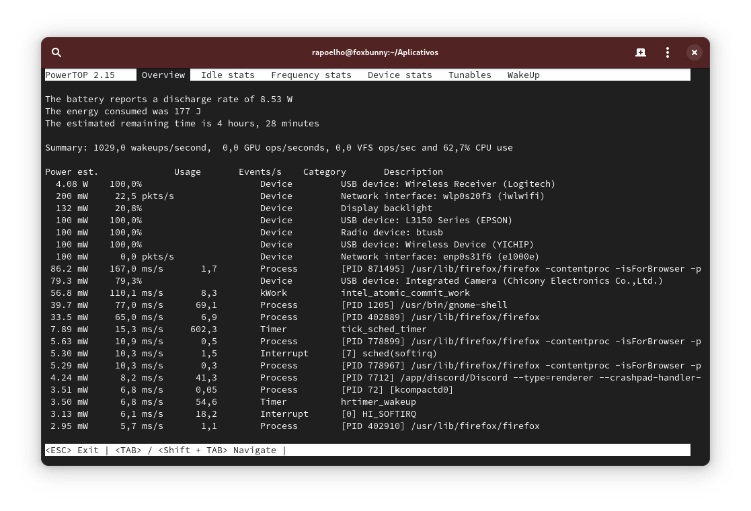Select the sched(softirq) interrupt row
The image size is (751, 511).
click(245, 354)
